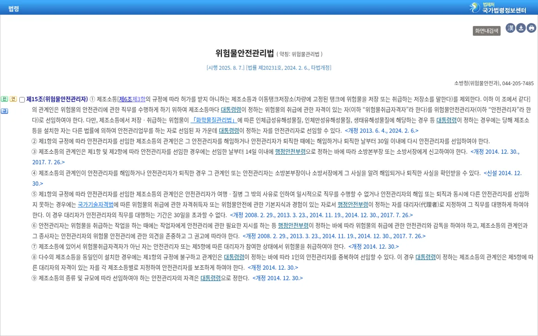This screenshot has height=336, width=538.
Task: Check the box beside 제15조(위험물안전관리자)
Action: (x=22, y=99)
